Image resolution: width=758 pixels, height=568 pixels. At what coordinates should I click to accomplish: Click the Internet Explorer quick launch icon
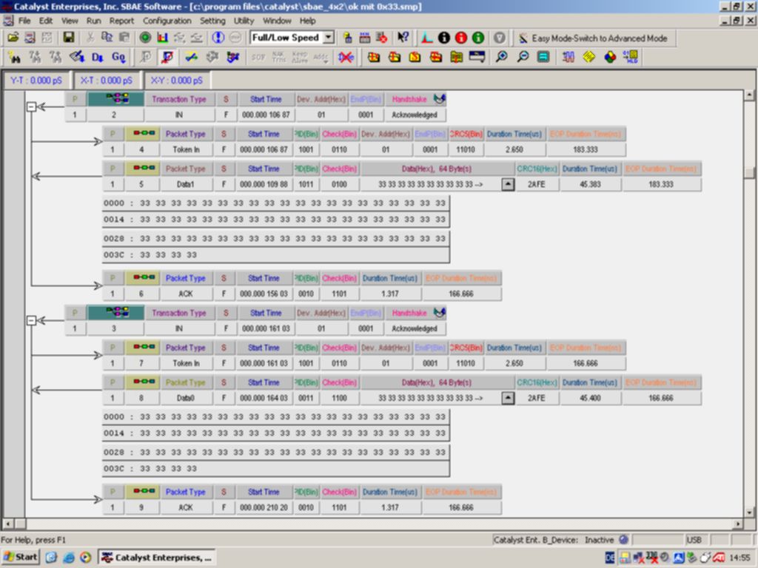(x=68, y=558)
